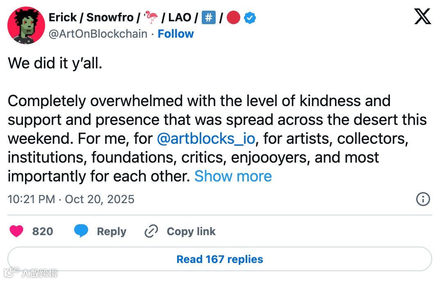This screenshot has height=281, width=442.
Task: Click the flamingo emoji in display name
Action: pos(150,17)
